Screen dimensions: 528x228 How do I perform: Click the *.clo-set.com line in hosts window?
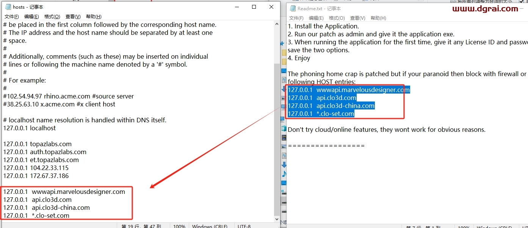point(36,216)
